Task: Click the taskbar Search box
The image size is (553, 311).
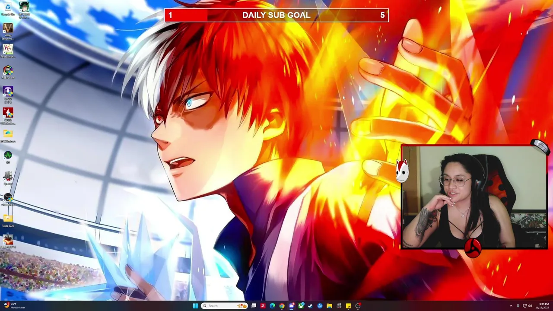Action: 224,306
